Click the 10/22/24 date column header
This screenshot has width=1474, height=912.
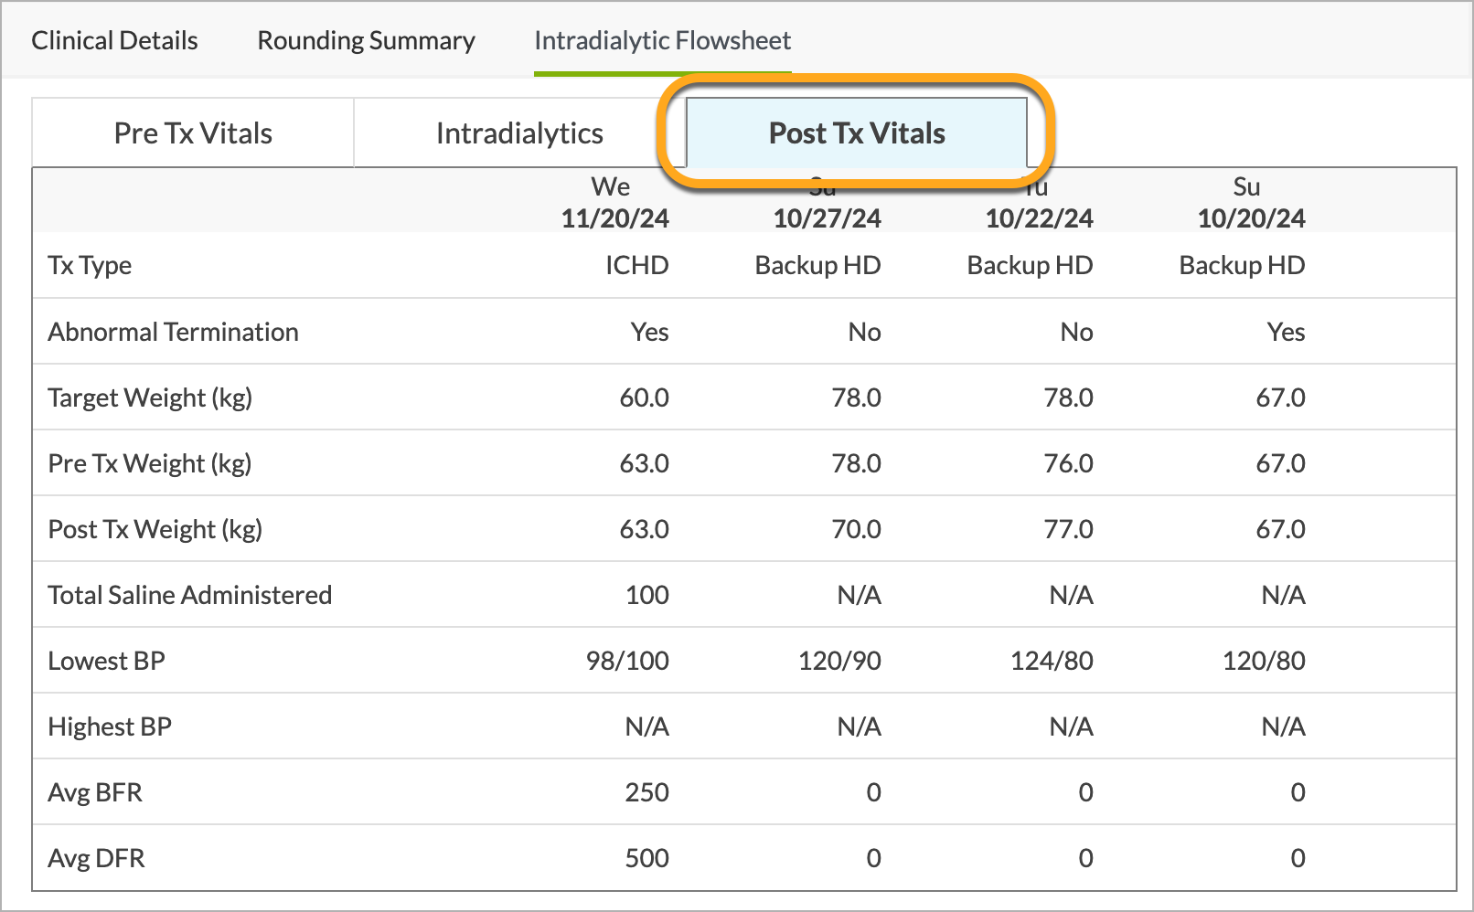click(1039, 217)
